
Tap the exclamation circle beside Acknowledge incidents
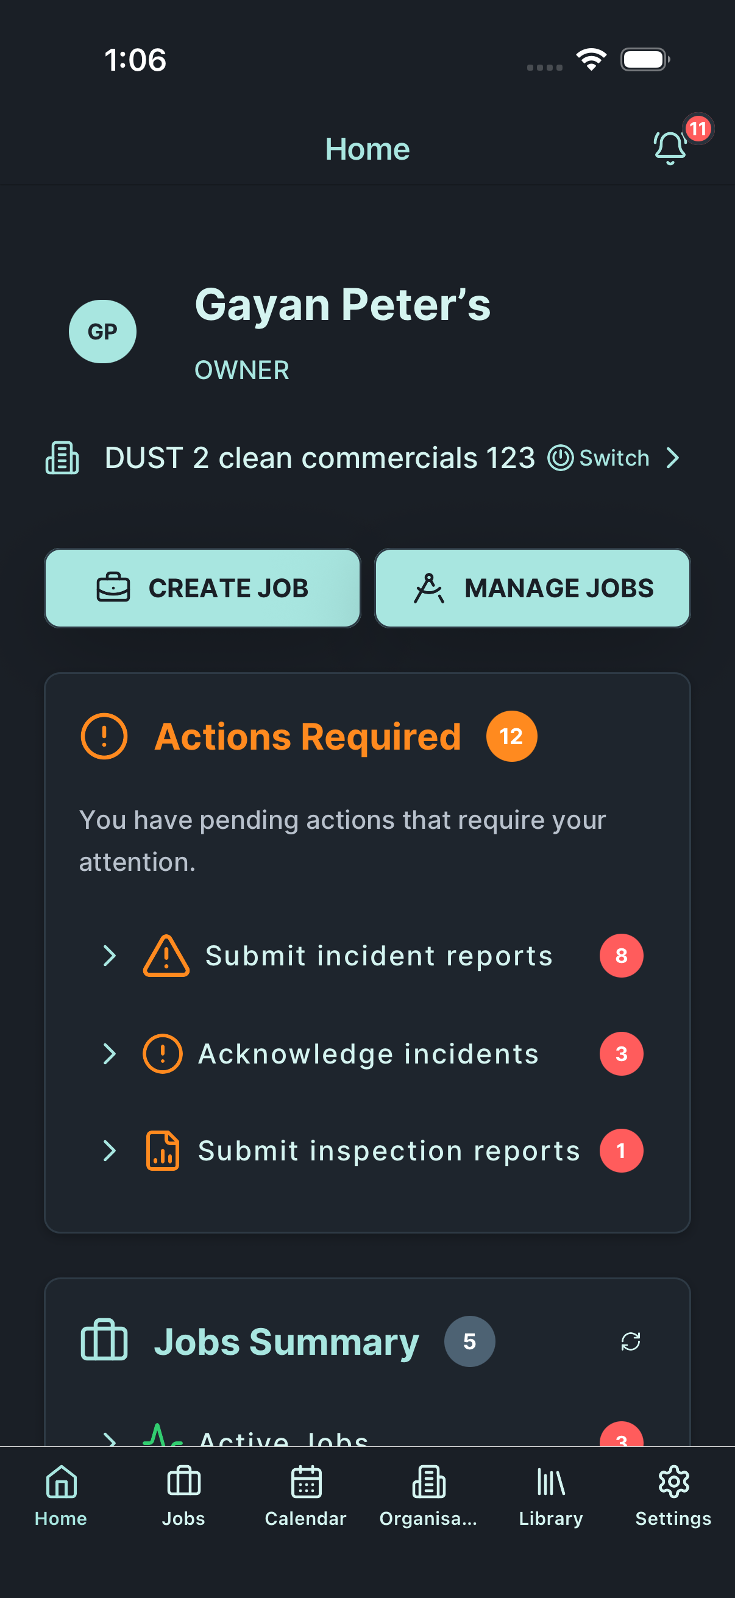162,1053
